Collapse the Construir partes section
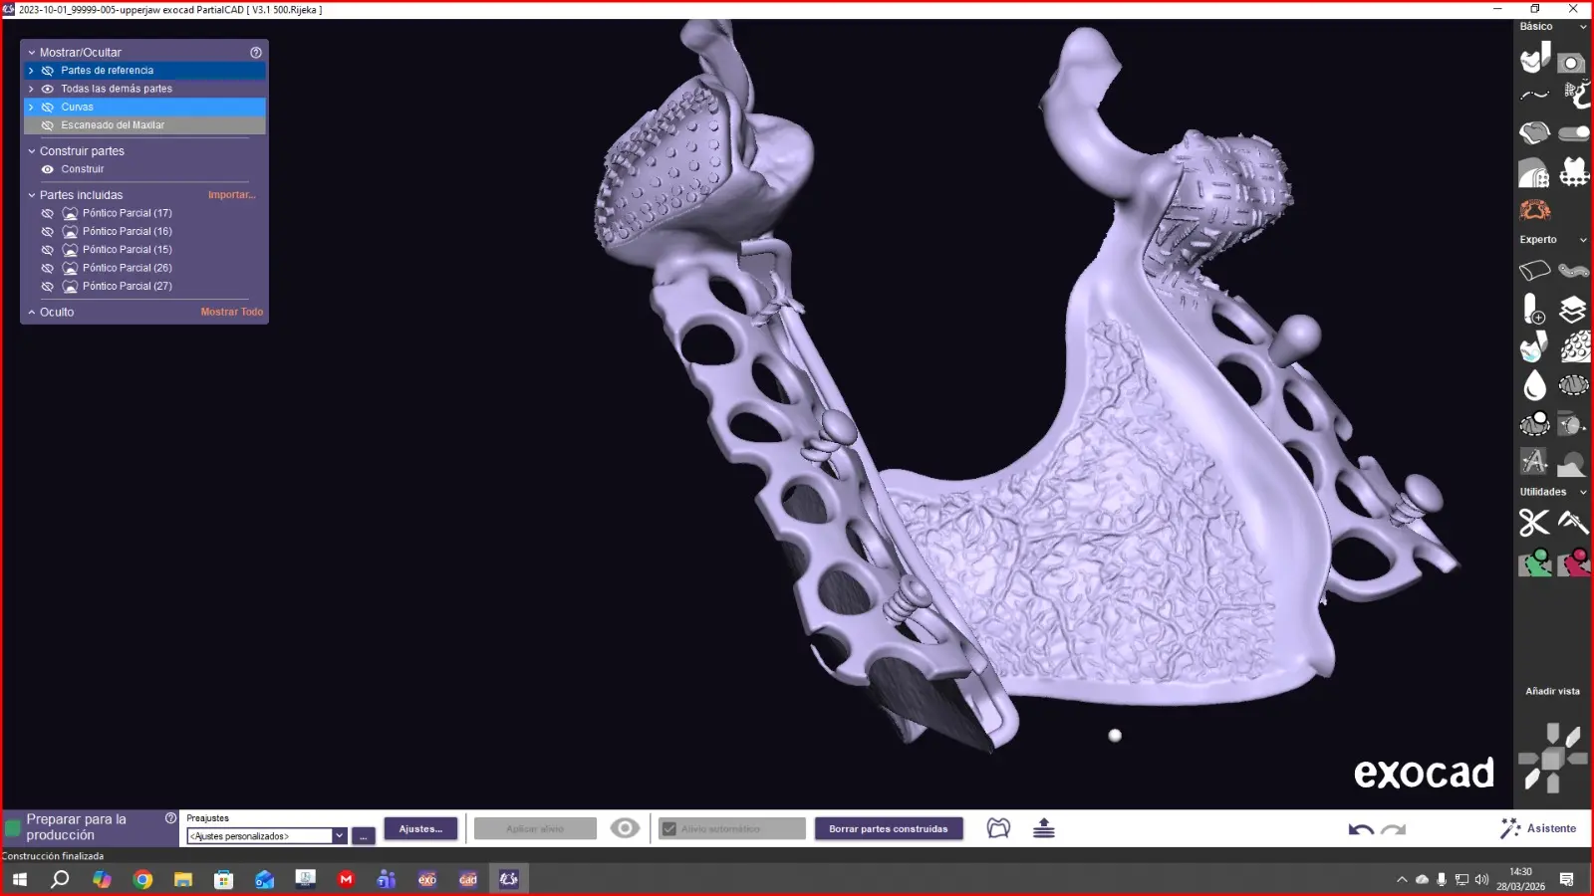 pos(32,151)
